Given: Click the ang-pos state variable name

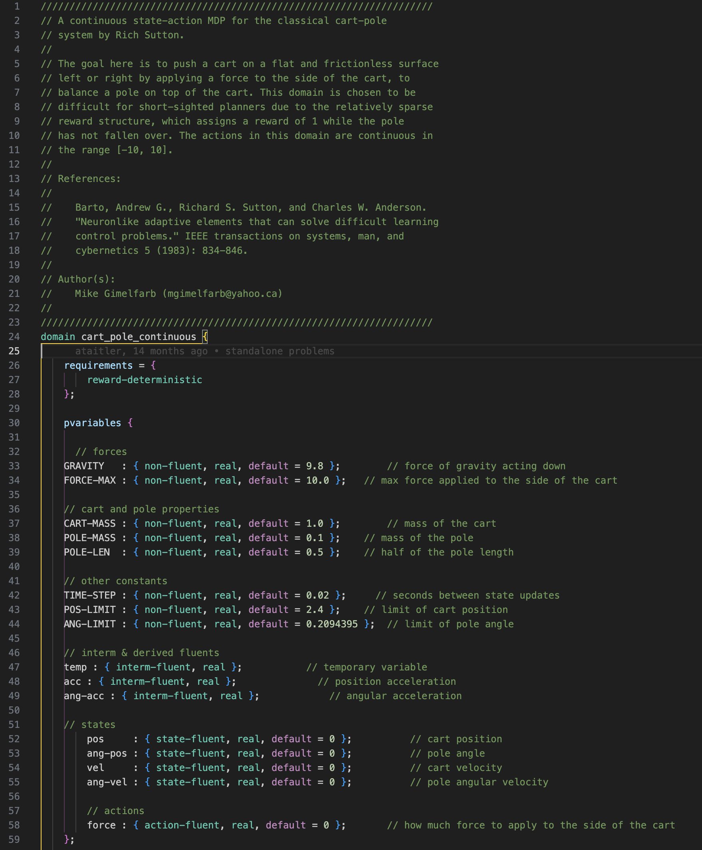Looking at the screenshot, I should (107, 753).
